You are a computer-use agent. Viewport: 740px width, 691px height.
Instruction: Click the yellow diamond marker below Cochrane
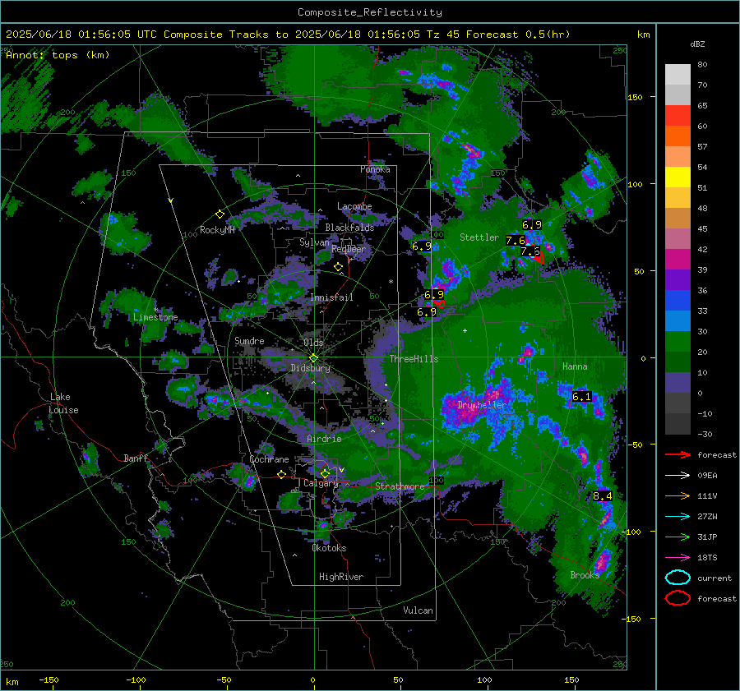[x=282, y=475]
